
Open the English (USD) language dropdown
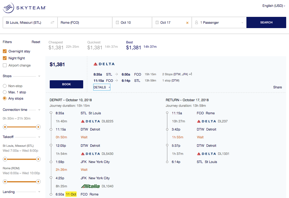coord(273,5)
